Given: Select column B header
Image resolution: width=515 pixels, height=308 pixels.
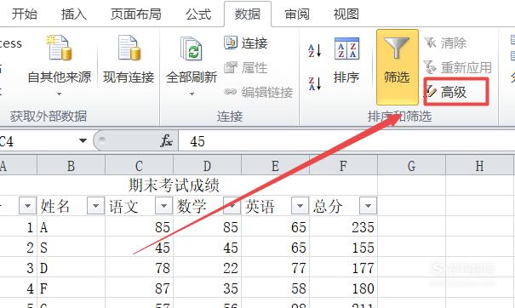Looking at the screenshot, I should tap(71, 166).
